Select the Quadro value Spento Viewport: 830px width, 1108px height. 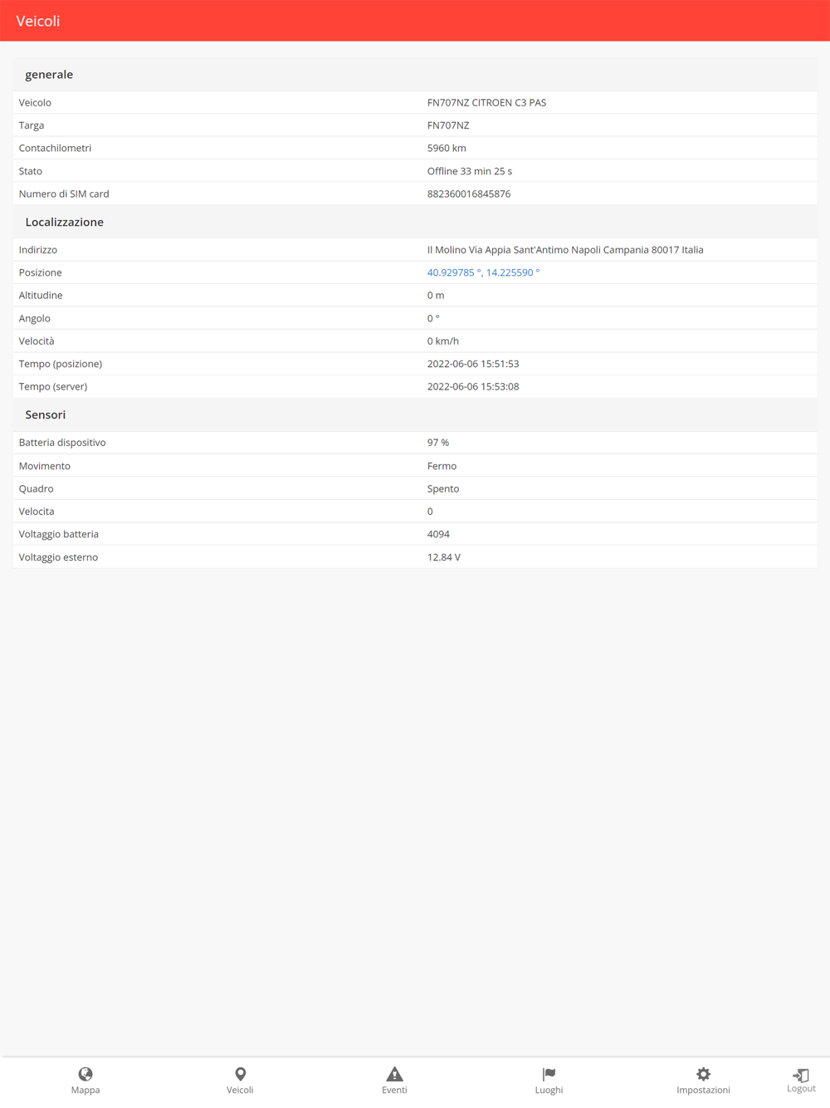click(443, 488)
